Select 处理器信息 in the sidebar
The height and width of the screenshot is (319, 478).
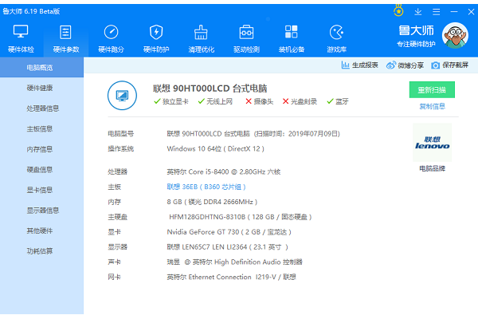(41, 108)
